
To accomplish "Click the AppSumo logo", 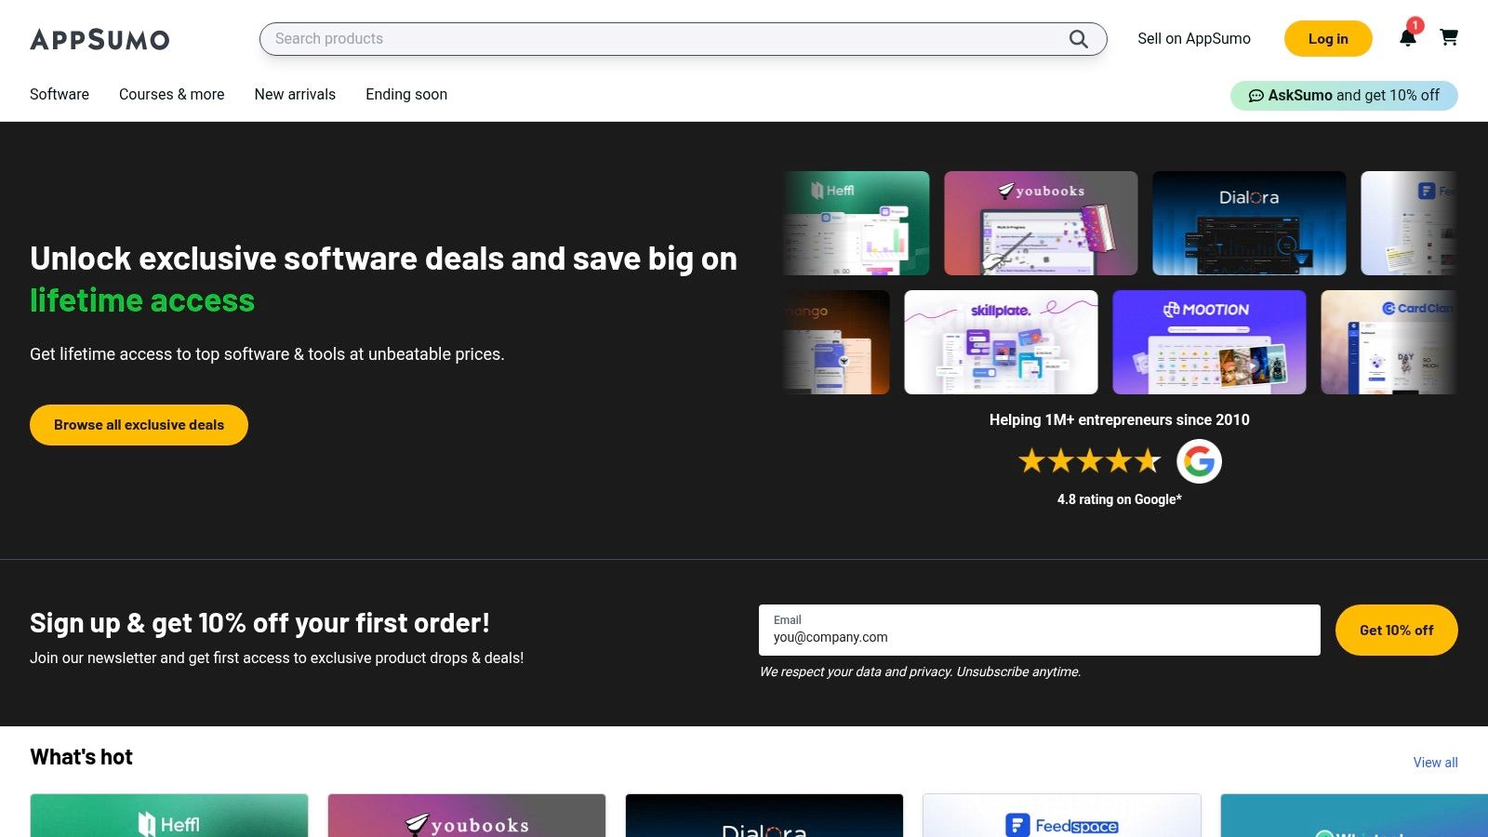I will point(100,39).
